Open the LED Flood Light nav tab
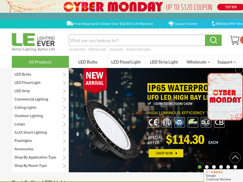Viewport: 243px width, 182px height. coord(126,62)
